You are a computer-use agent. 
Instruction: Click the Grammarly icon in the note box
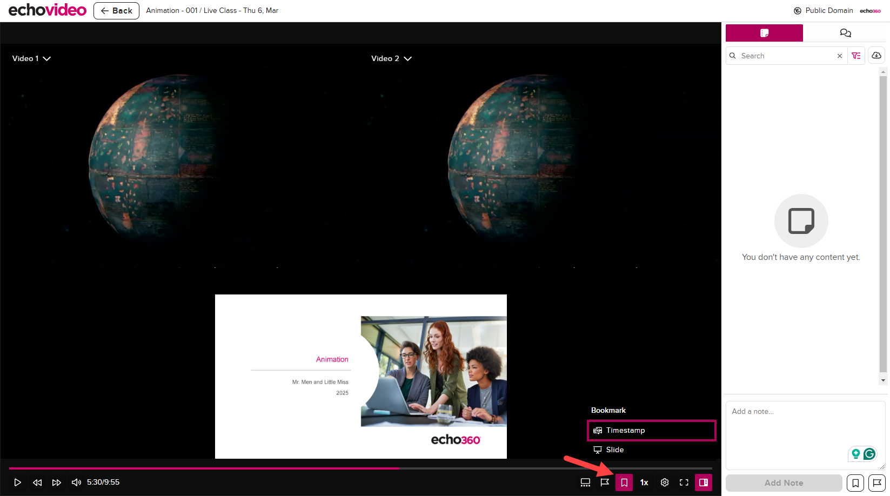point(869,454)
